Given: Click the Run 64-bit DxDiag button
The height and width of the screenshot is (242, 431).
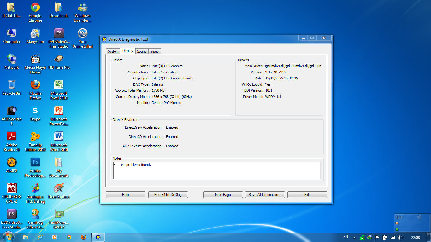Looking at the screenshot, I should (x=168, y=195).
